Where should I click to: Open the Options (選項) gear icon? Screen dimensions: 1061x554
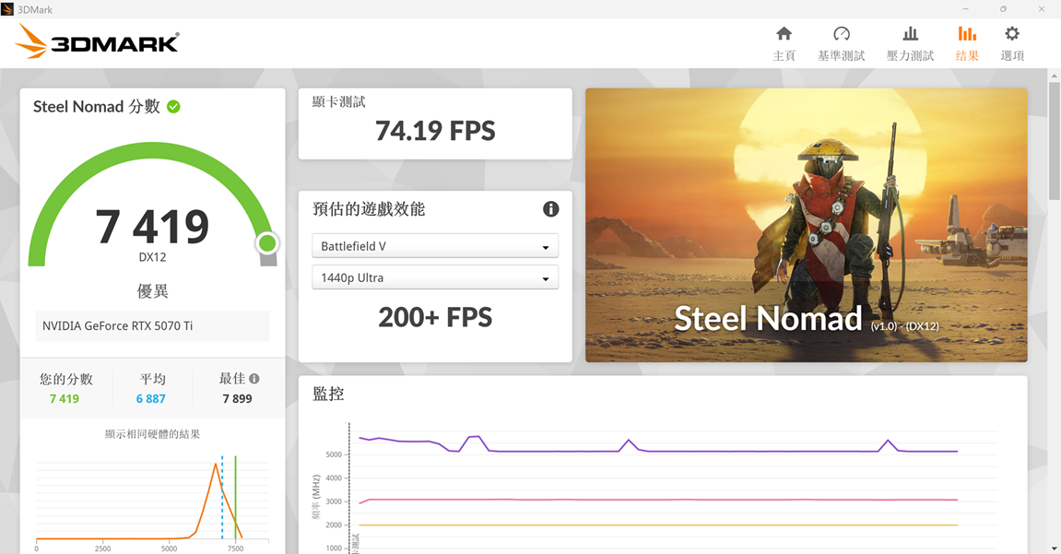point(1011,33)
